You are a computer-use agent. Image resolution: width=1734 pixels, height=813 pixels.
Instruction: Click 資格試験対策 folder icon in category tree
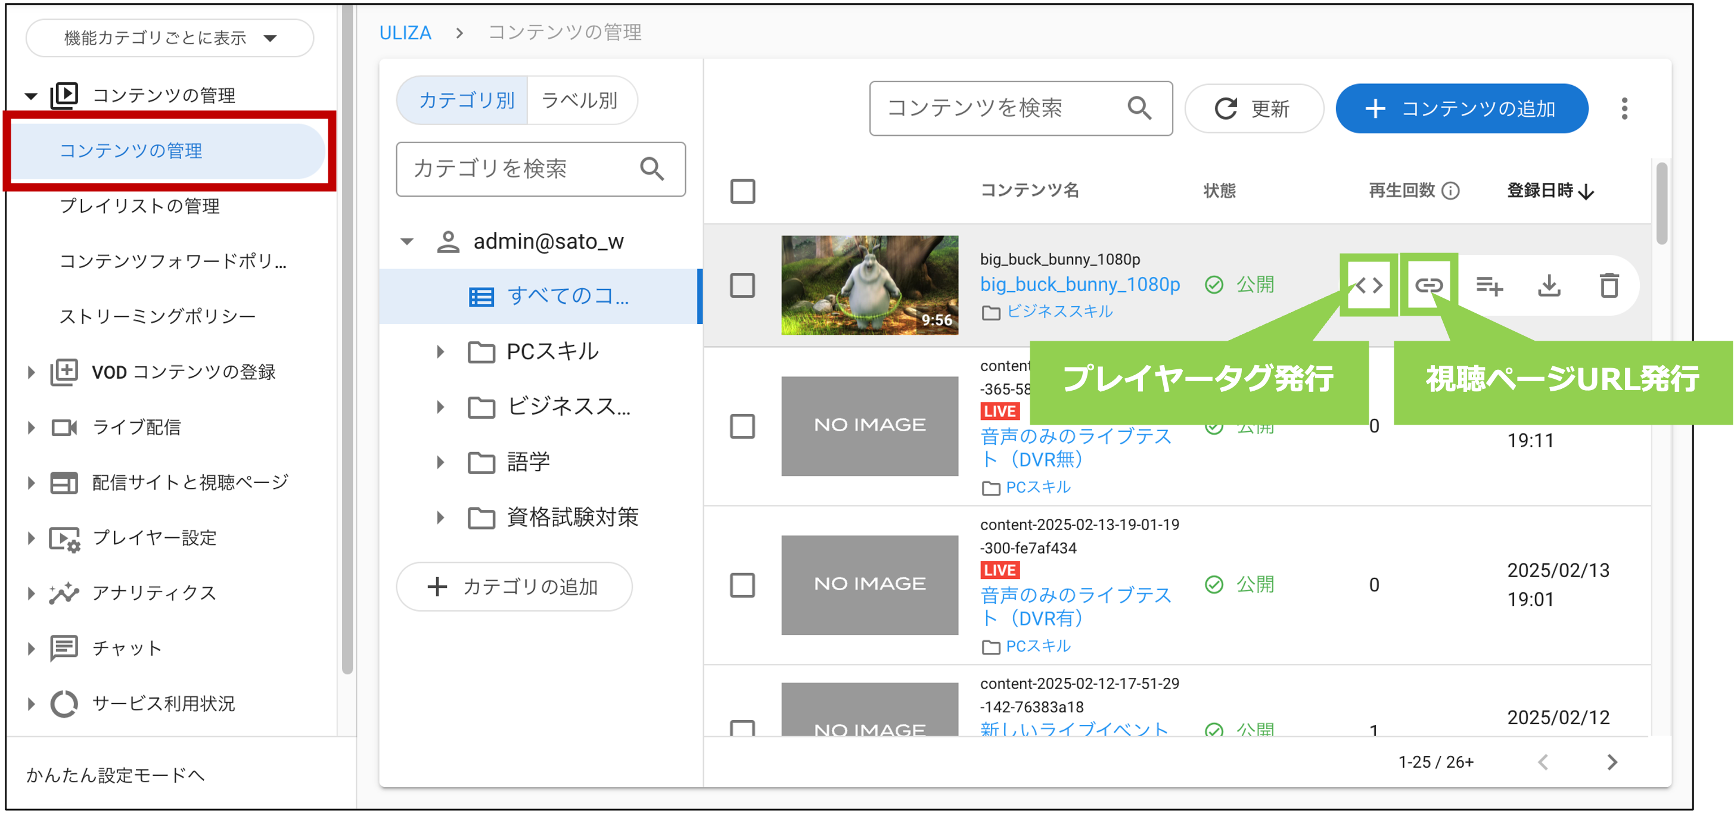click(x=481, y=518)
